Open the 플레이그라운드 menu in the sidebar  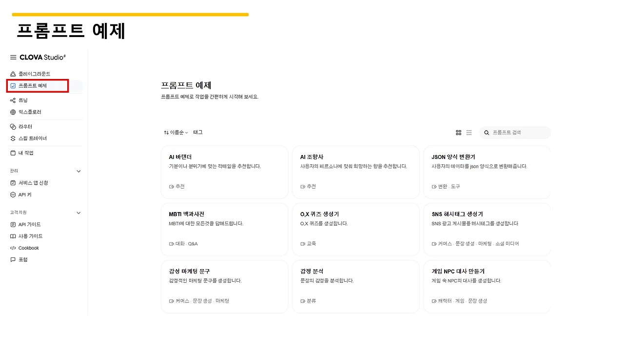coord(31,74)
